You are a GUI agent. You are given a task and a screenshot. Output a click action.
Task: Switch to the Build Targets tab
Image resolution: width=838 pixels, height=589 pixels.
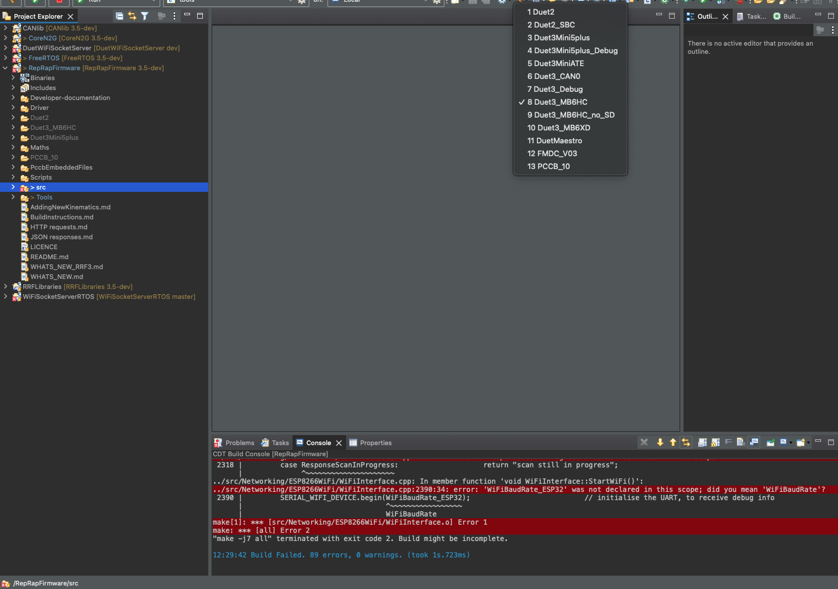click(x=787, y=16)
